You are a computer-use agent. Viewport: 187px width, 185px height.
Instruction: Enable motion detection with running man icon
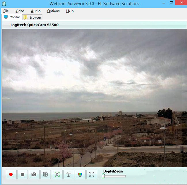57,174
